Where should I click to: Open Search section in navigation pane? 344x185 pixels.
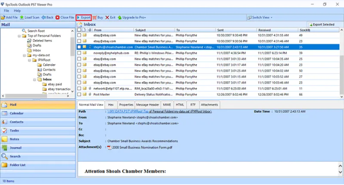click(38, 156)
